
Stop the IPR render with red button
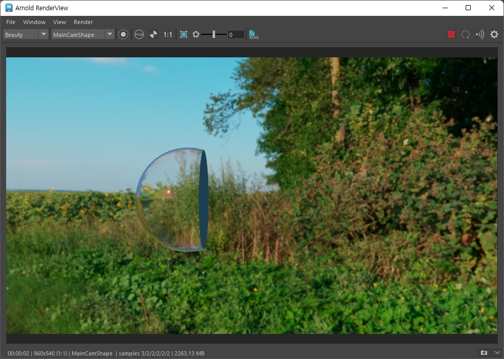point(451,34)
